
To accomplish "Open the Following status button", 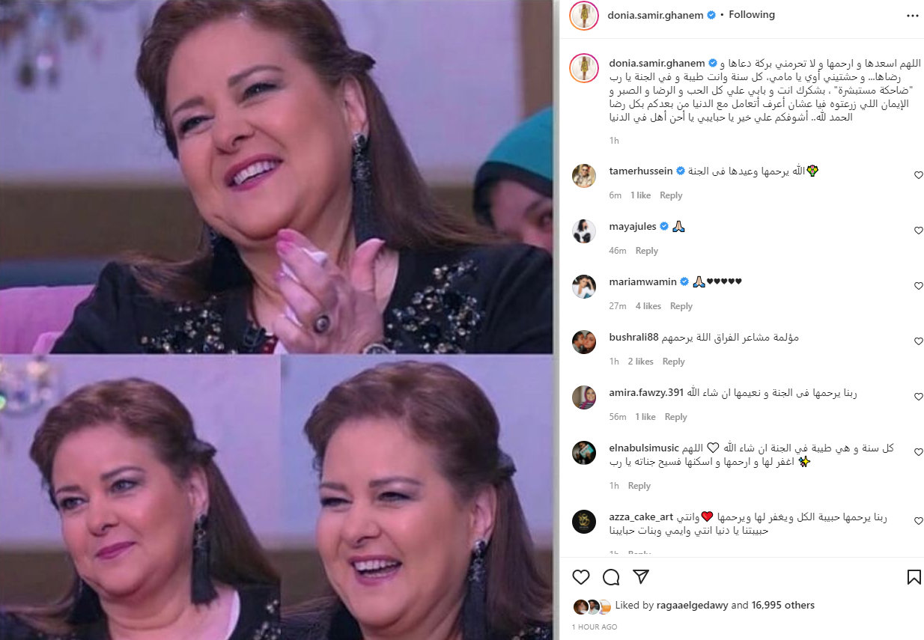I will coord(752,15).
